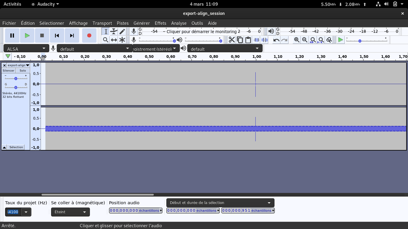The height and width of the screenshot is (229, 408).
Task: Click the Cut scissors icon
Action: coord(232,40)
